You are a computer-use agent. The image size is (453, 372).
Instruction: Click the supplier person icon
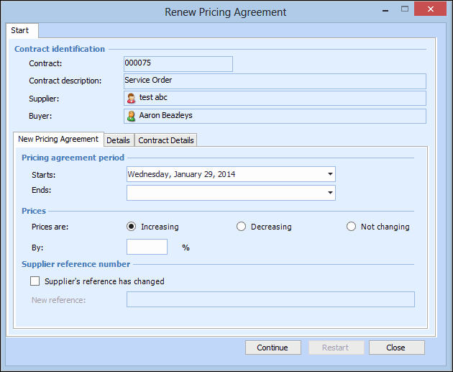(132, 98)
